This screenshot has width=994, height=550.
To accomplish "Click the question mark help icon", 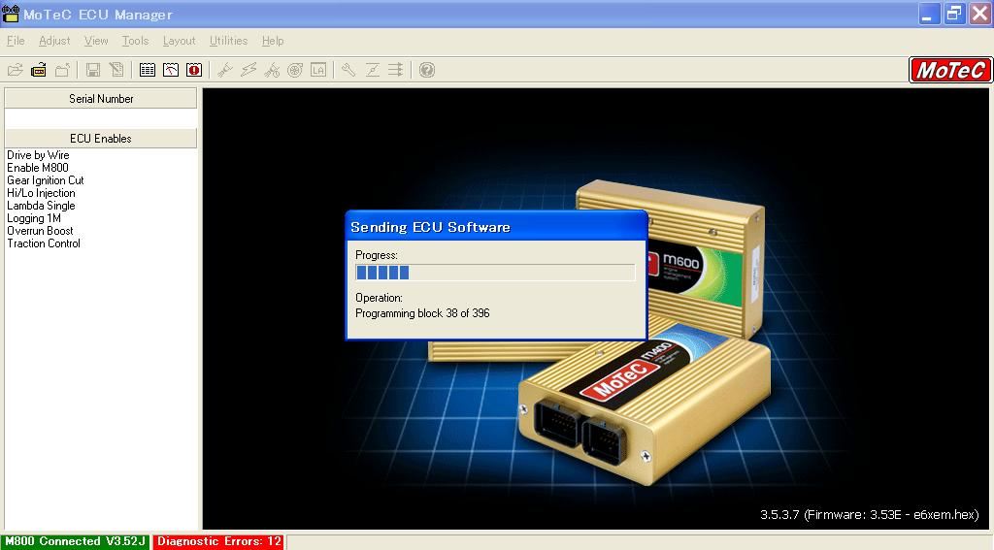I will (x=427, y=70).
